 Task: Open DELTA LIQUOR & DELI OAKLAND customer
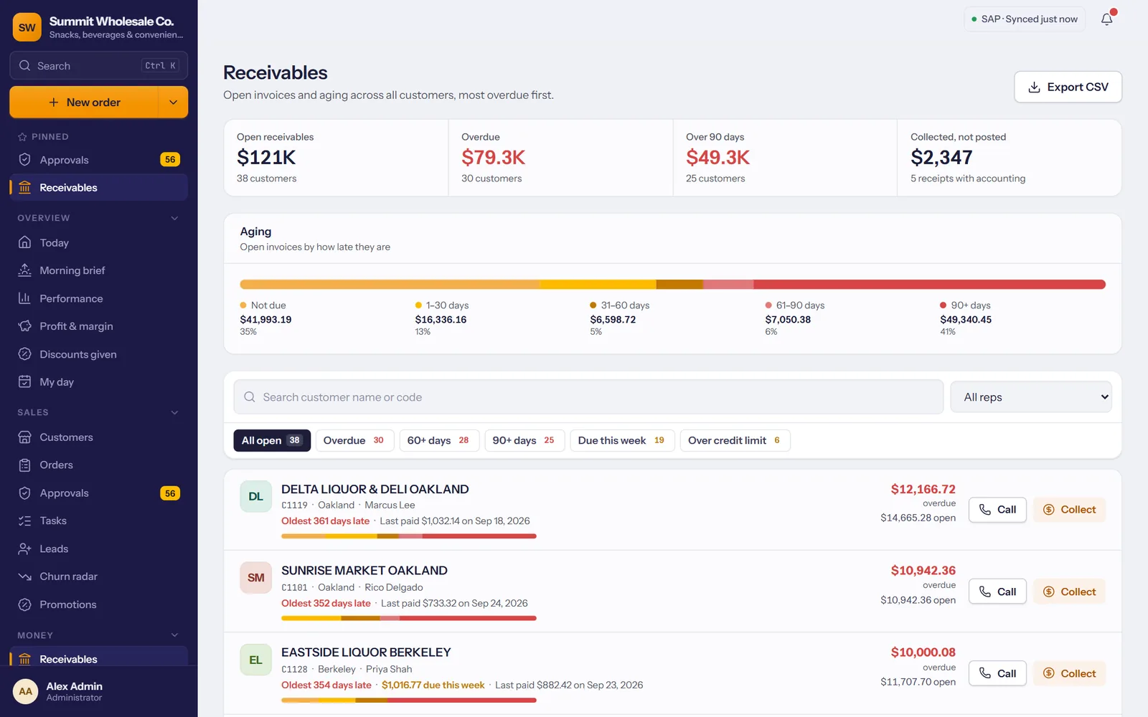click(x=375, y=489)
